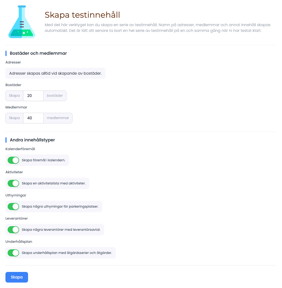Click the 'Skapa' prefix in the Bostäder field
Screen dimensions: 282x288
[x=14, y=96]
